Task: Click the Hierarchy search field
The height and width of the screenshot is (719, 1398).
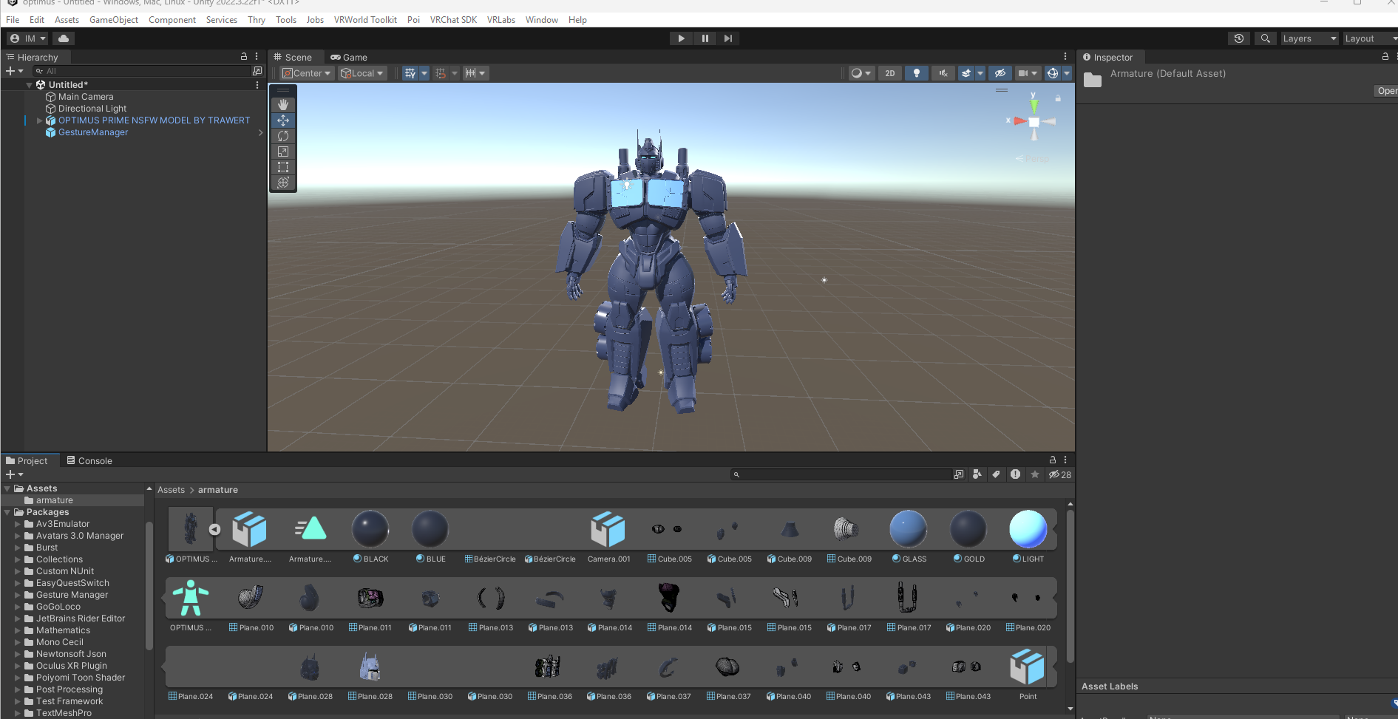Action: pyautogui.click(x=143, y=71)
